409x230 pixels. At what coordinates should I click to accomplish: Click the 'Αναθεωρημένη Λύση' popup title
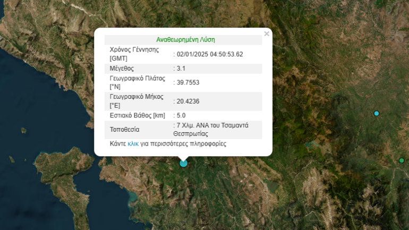(x=185, y=40)
